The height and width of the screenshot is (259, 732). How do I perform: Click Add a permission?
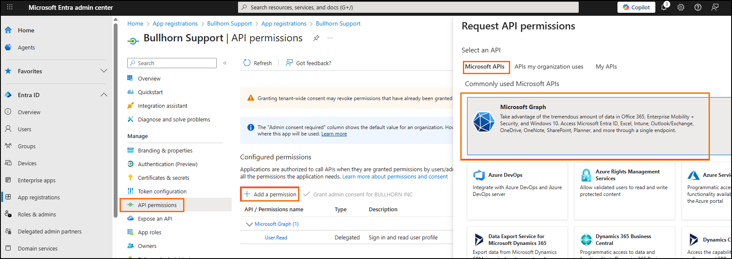click(270, 194)
